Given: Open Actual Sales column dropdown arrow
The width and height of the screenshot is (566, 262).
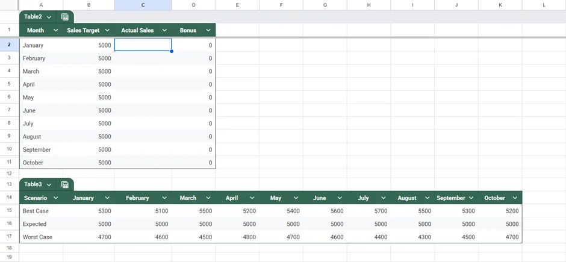Looking at the screenshot, I should 164,30.
